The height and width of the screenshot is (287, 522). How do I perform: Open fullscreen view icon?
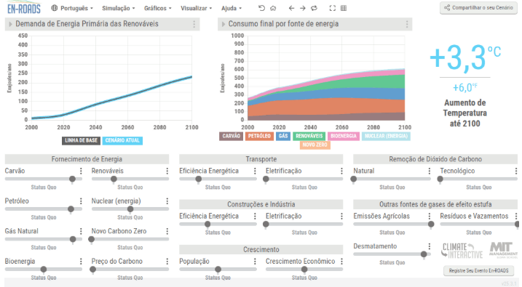[332, 8]
